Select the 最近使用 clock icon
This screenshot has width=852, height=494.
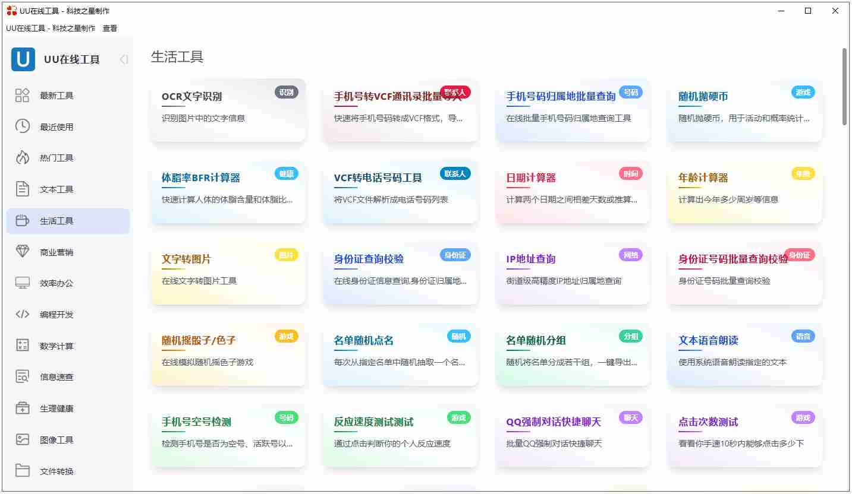coord(22,126)
